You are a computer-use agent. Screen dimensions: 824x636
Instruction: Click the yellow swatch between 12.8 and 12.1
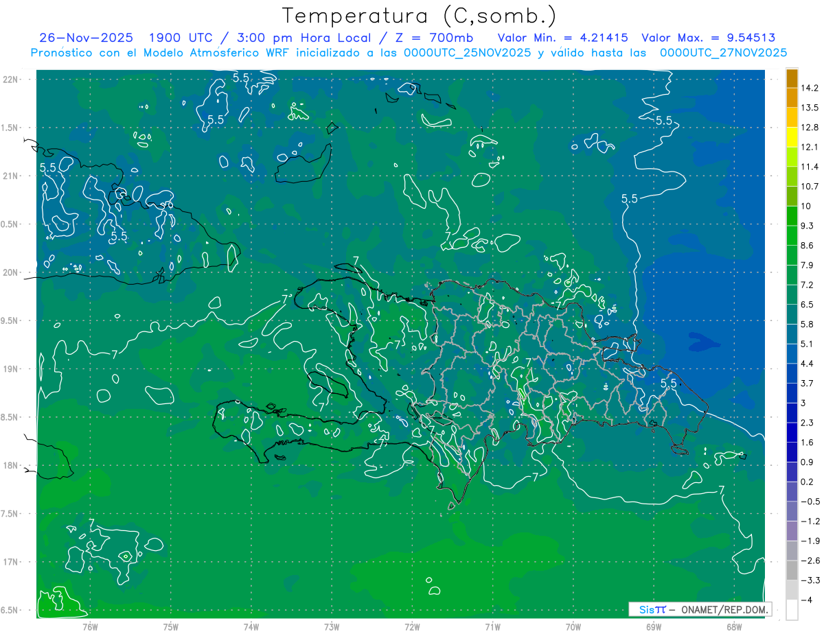pyautogui.click(x=792, y=137)
